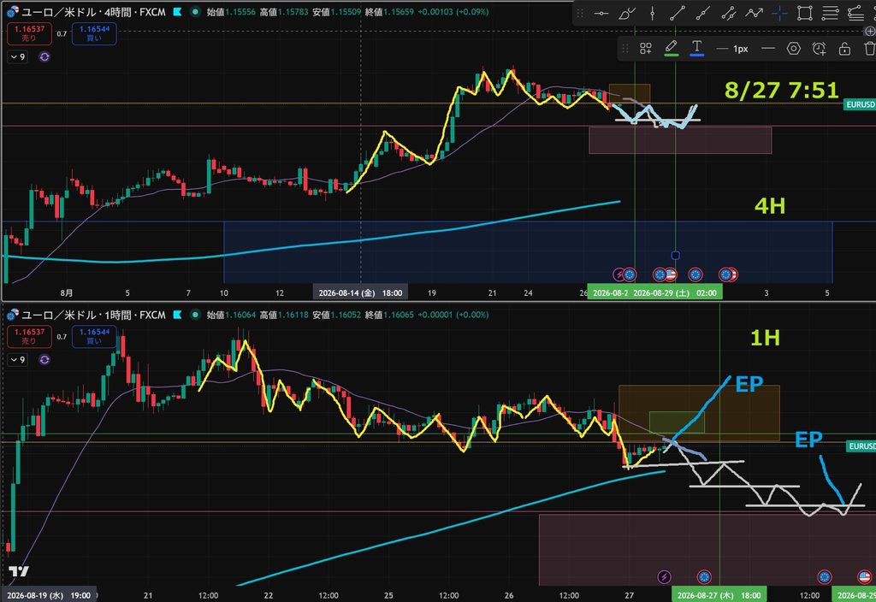Viewport: 876px width, 602px height.
Task: Select the 1H text label
Action: (765, 338)
